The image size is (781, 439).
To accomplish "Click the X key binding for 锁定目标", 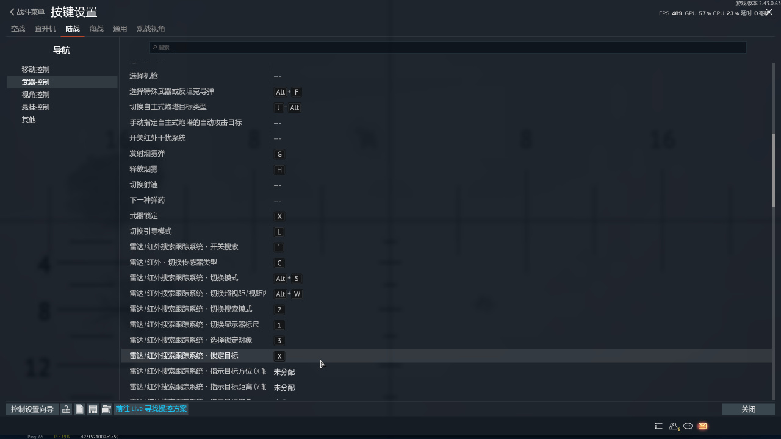I will click(279, 356).
